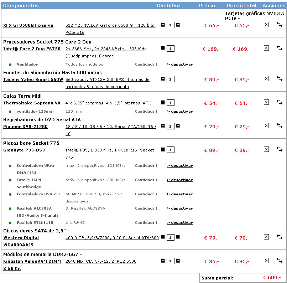
Task: Increase quantity of Kingston ValueRAM kit
Action: click(x=178, y=261)
